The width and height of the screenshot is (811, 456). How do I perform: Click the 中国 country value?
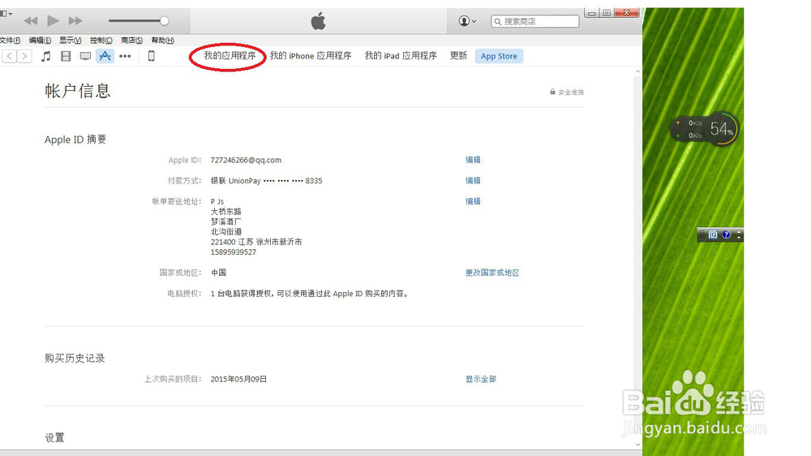(218, 273)
